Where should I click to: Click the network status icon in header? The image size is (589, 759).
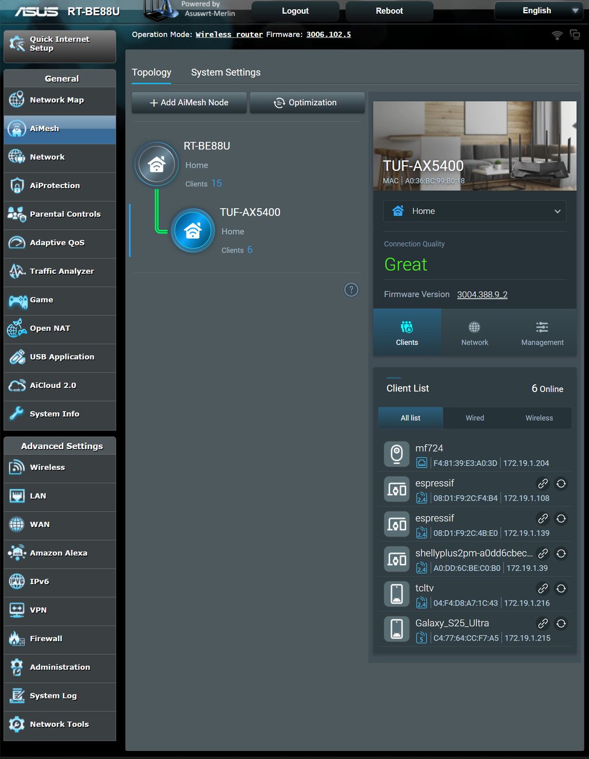[x=575, y=34]
